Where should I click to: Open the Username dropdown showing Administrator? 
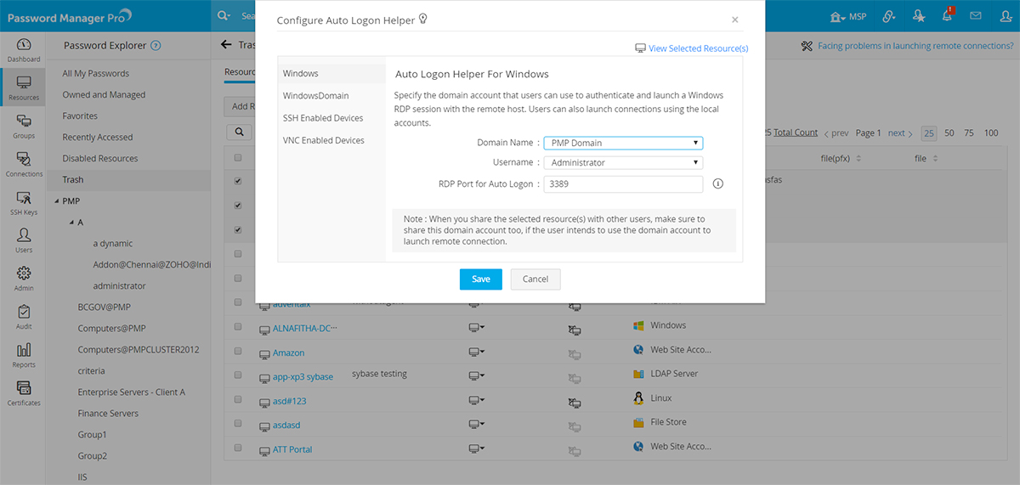[x=623, y=162]
